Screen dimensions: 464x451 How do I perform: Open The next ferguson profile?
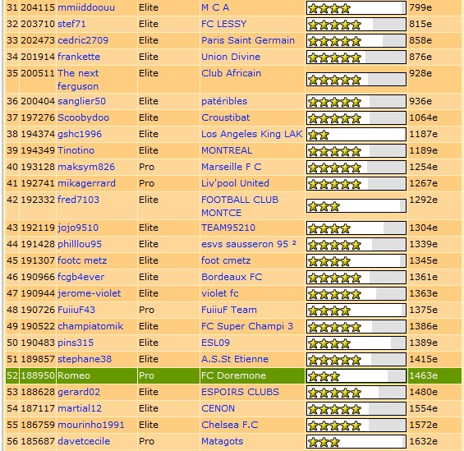[x=78, y=80]
